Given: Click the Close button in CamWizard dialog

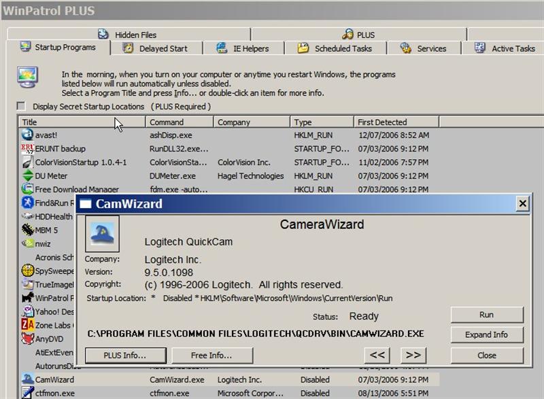Looking at the screenshot, I should click(487, 355).
